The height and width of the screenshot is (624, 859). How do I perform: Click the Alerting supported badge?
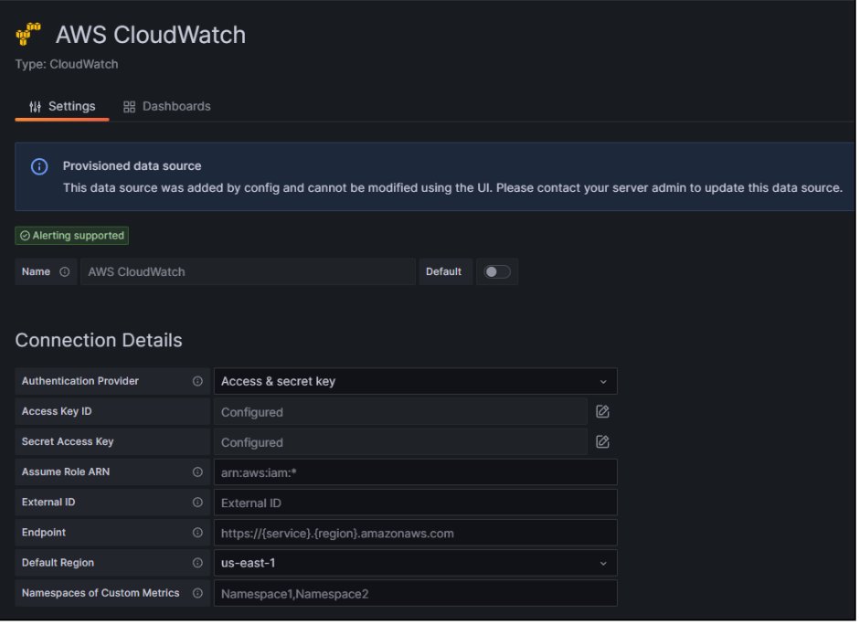[x=72, y=236]
